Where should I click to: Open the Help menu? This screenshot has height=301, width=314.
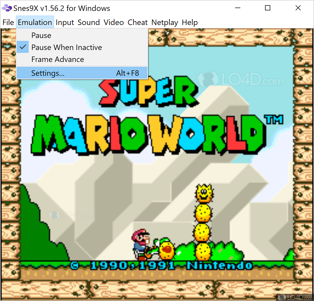click(x=190, y=22)
